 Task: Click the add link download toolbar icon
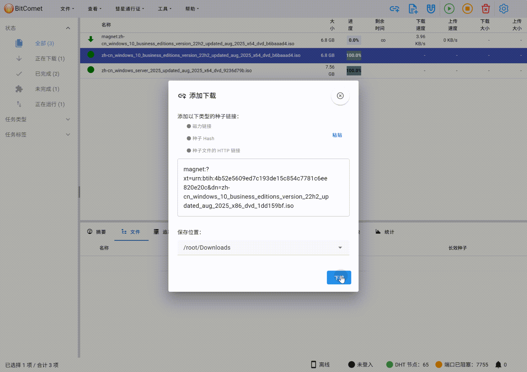[x=394, y=9]
